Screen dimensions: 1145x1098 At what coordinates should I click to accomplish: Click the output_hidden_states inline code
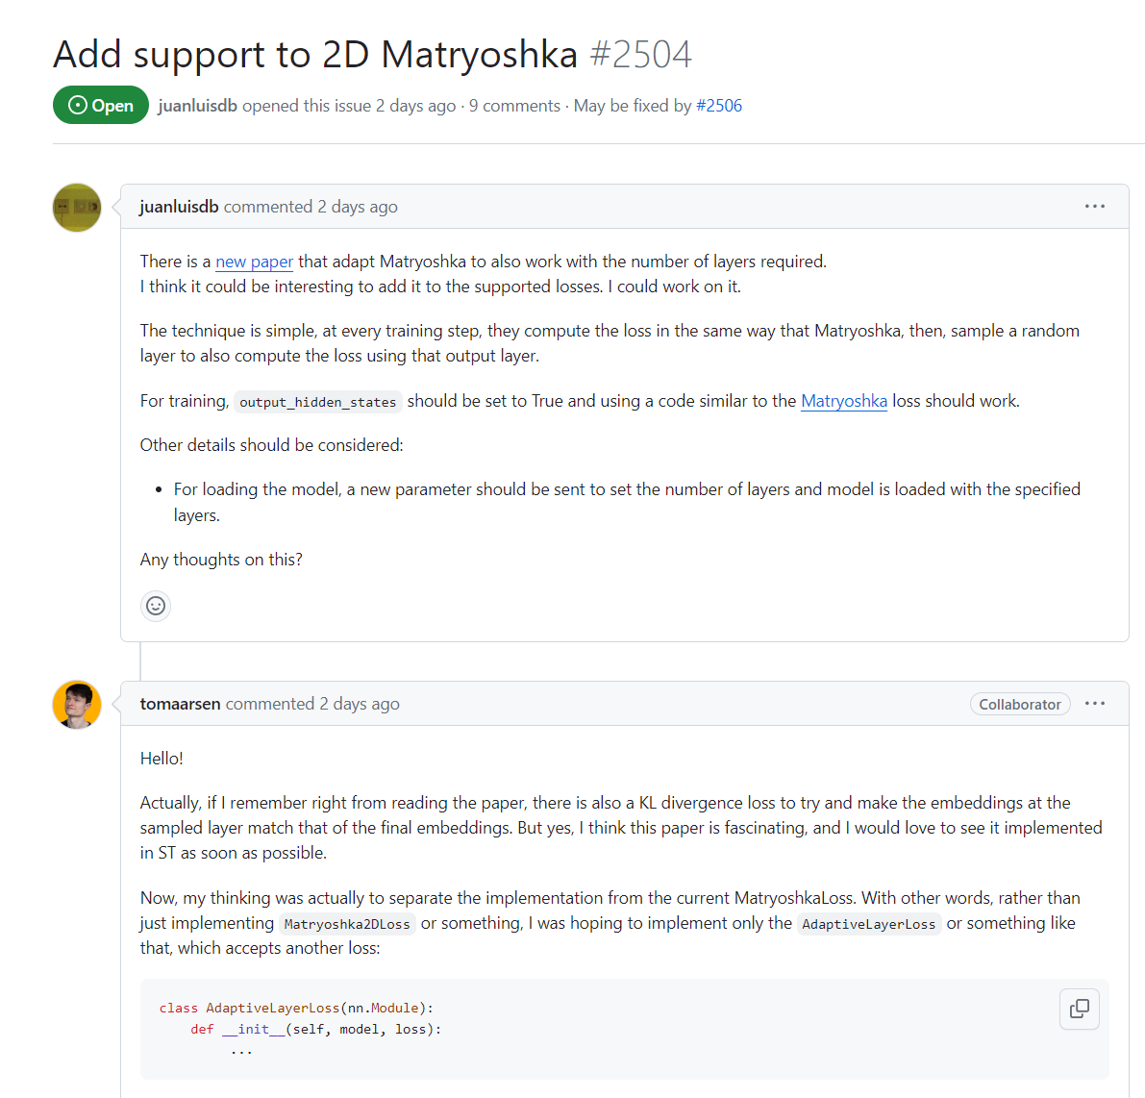click(x=317, y=402)
